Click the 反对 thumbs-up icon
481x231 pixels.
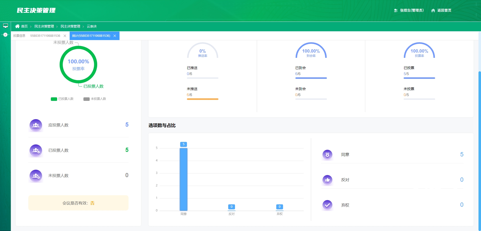pyautogui.click(x=327, y=180)
